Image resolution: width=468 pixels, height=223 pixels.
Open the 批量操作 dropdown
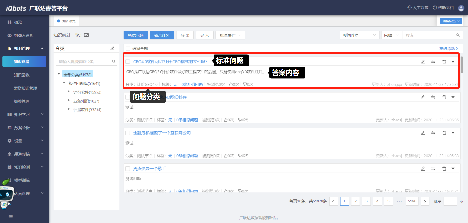[x=230, y=35]
